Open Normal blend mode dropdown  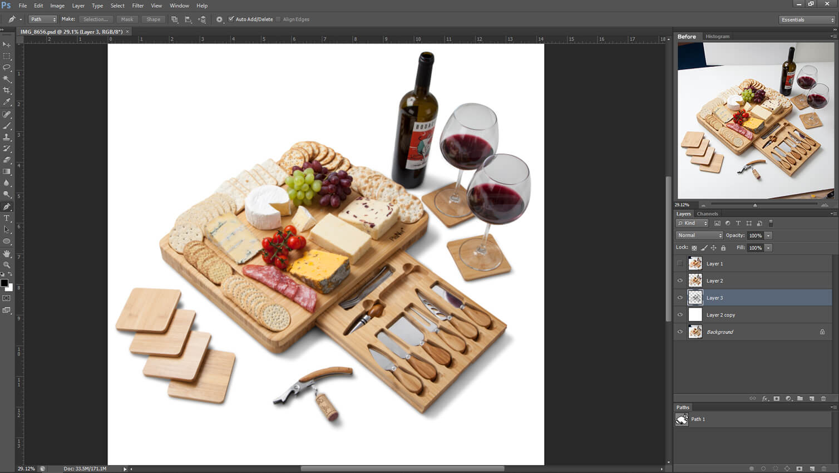(x=699, y=235)
